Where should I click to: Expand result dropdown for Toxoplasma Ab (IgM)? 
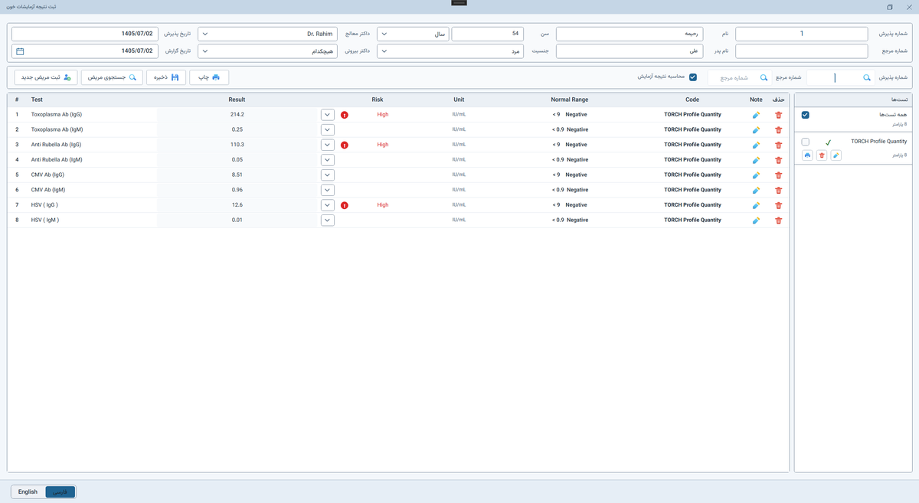[328, 130]
